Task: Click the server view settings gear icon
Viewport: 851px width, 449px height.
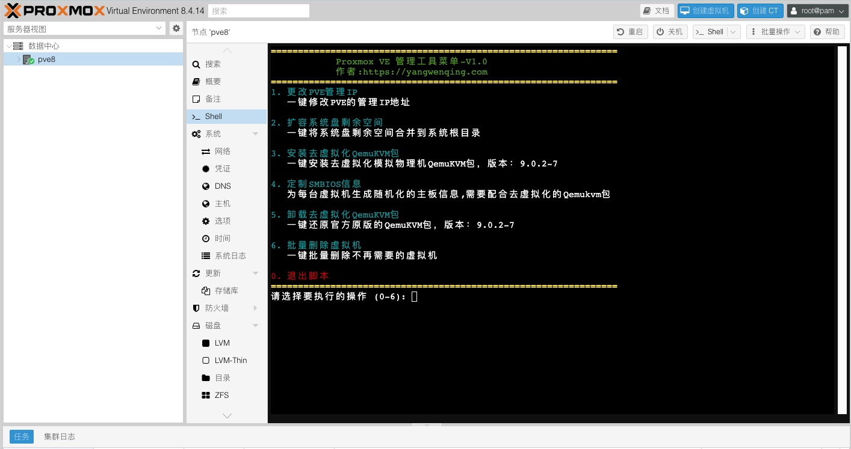Action: tap(176, 28)
